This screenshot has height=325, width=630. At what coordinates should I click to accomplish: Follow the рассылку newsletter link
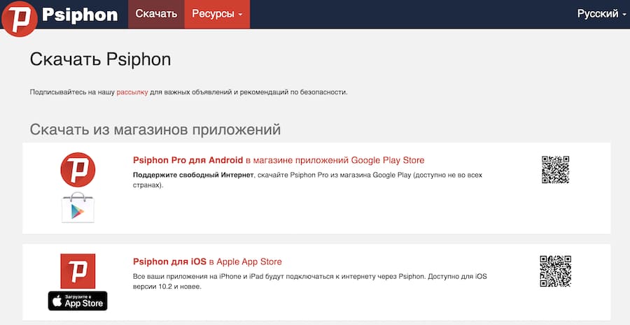pos(132,92)
